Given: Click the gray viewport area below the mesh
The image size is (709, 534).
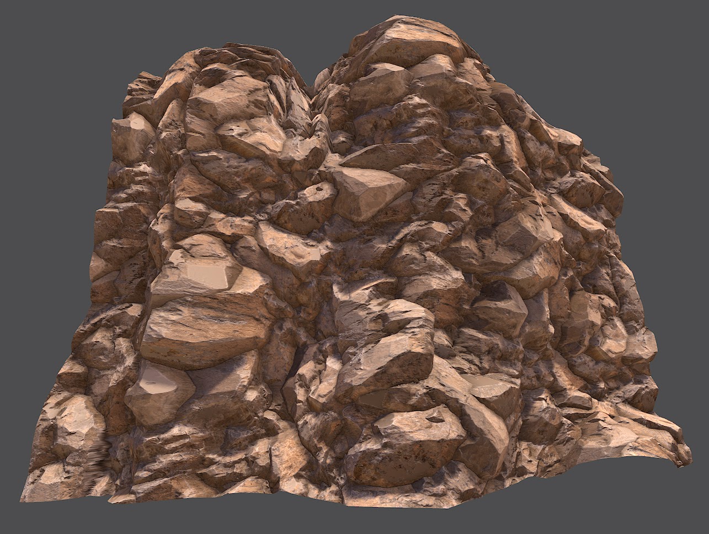Looking at the screenshot, I should (x=353, y=524).
